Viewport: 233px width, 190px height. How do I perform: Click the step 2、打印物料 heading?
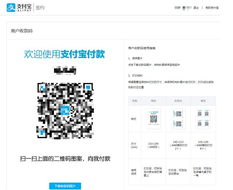135,76
